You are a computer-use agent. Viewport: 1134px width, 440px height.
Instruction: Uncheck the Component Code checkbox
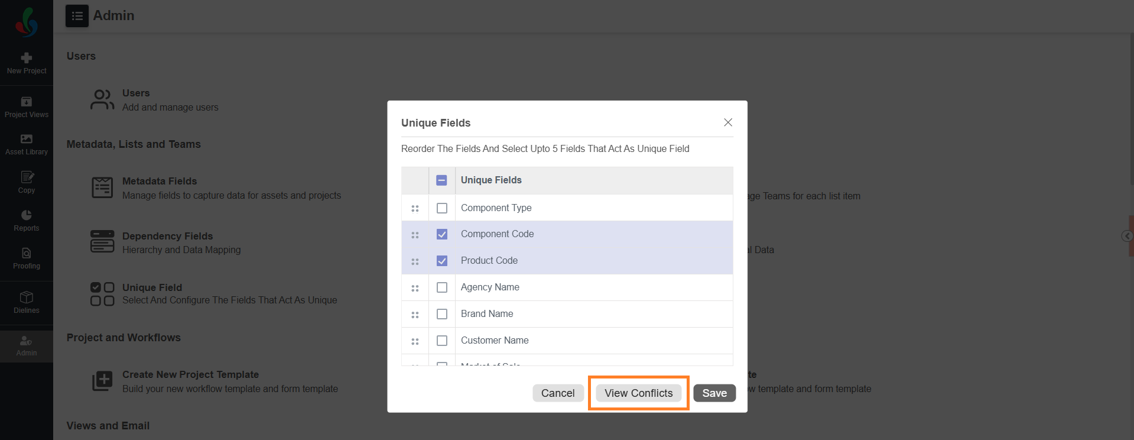coord(442,234)
